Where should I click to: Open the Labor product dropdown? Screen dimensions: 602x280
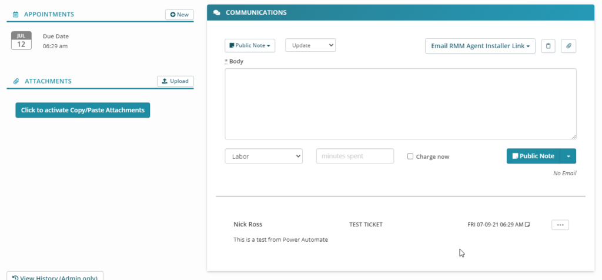[263, 156]
